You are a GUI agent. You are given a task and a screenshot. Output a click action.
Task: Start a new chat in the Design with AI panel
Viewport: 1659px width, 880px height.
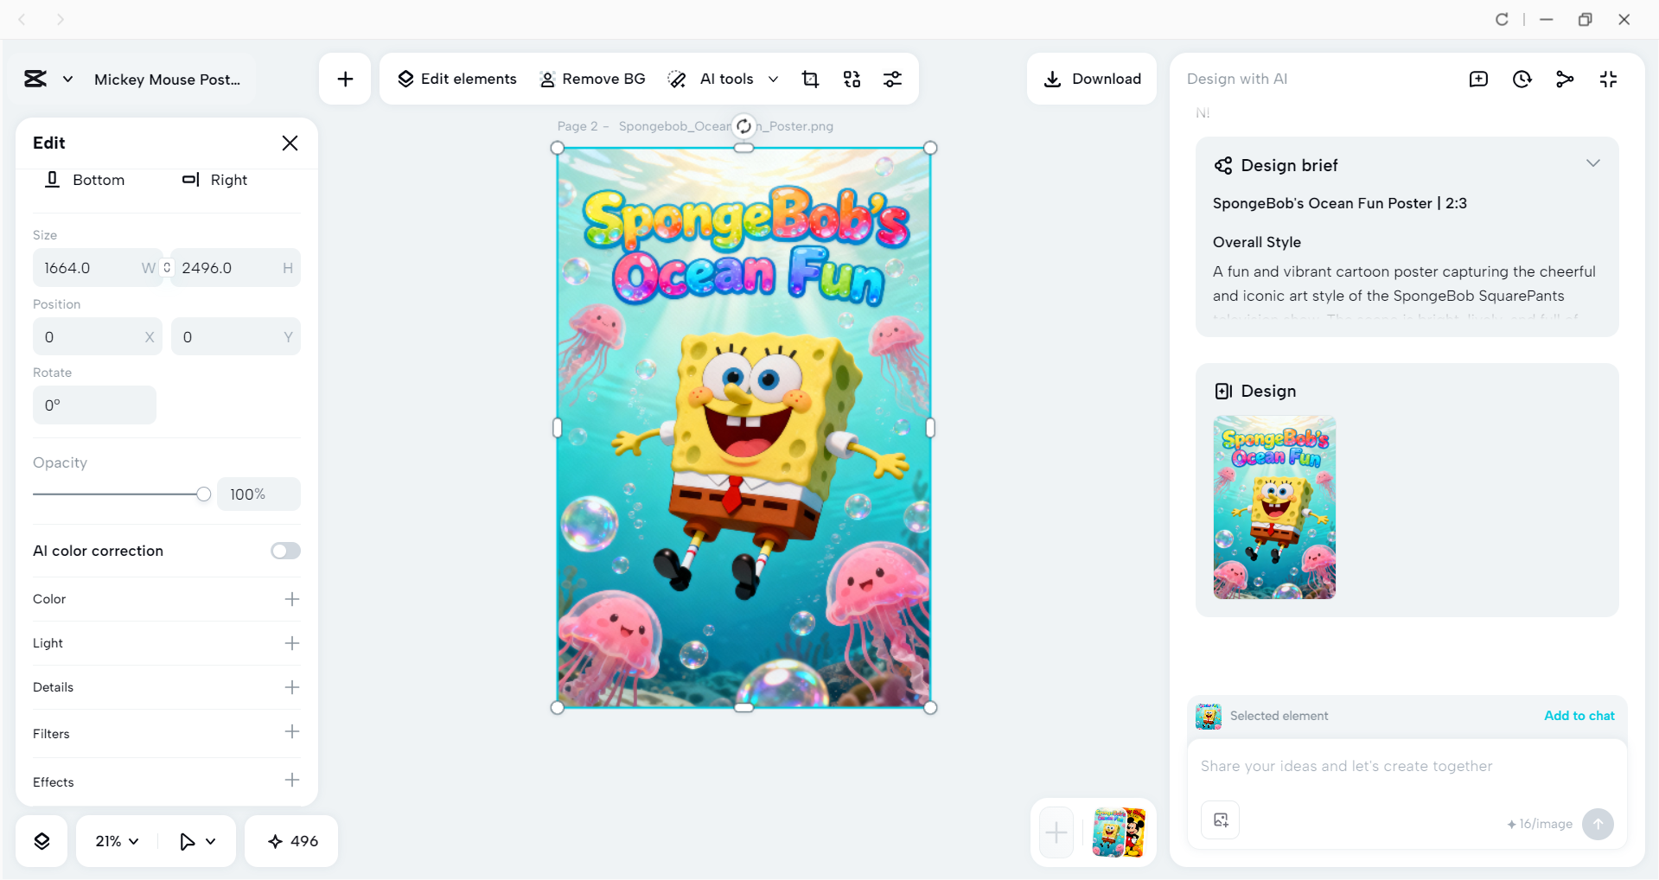point(1479,79)
